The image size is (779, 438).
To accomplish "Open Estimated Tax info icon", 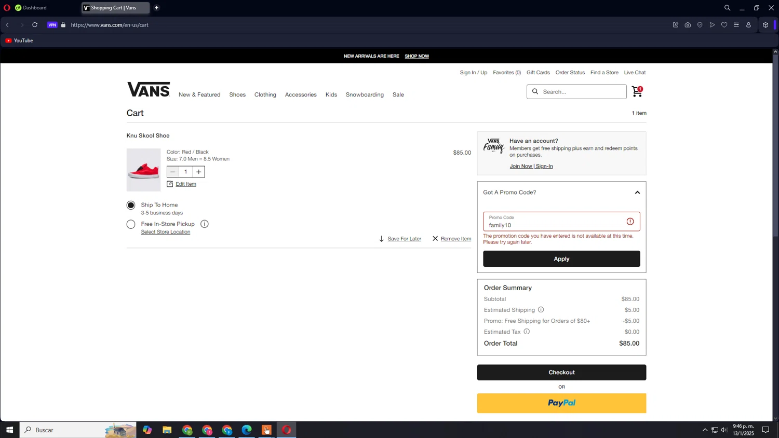I will [527, 332].
